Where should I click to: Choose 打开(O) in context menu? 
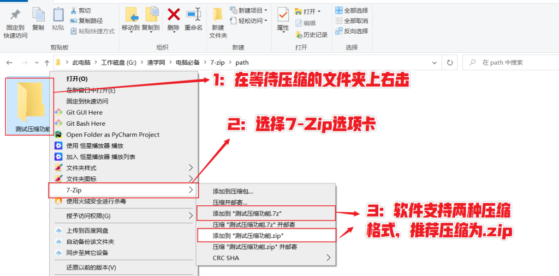(x=123, y=78)
